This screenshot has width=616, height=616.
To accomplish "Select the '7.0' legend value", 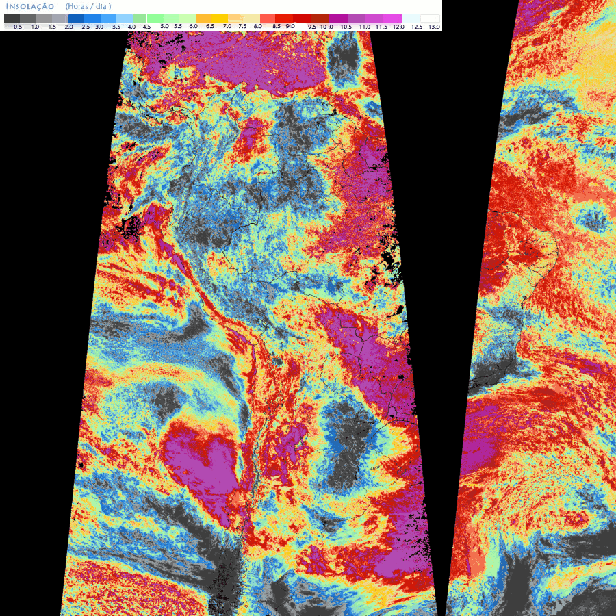I will click(227, 26).
